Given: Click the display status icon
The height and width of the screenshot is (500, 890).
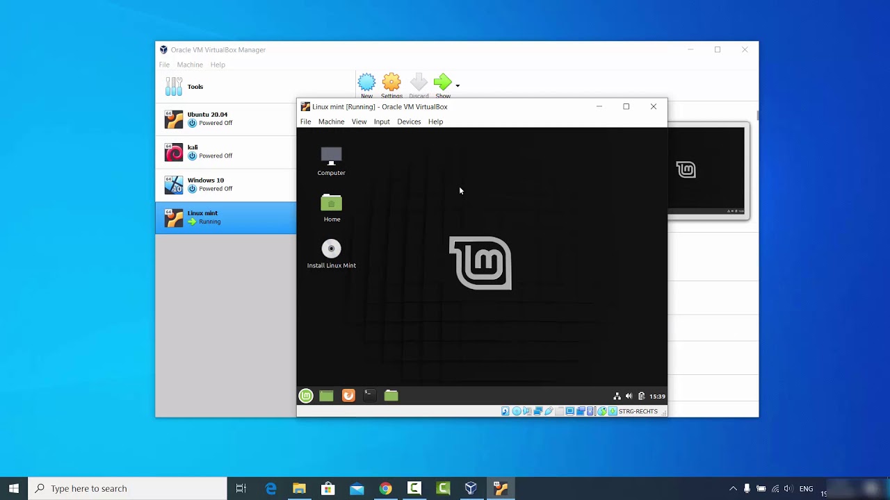Looking at the screenshot, I should pos(569,411).
